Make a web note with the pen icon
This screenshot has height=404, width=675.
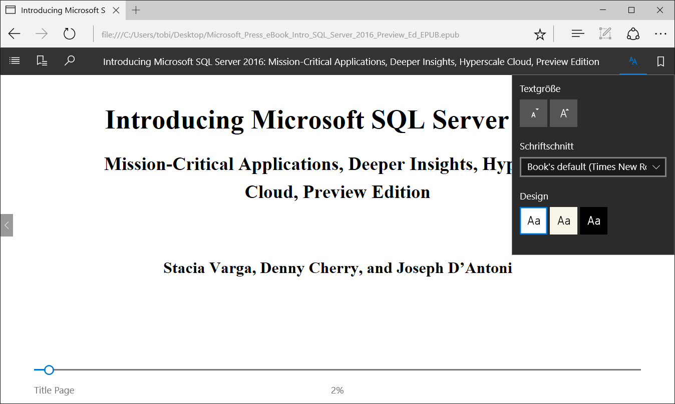tap(605, 34)
